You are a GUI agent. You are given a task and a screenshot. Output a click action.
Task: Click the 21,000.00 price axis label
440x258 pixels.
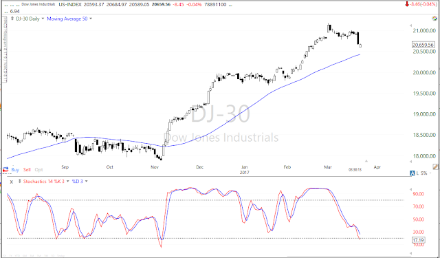pyautogui.click(x=425, y=30)
